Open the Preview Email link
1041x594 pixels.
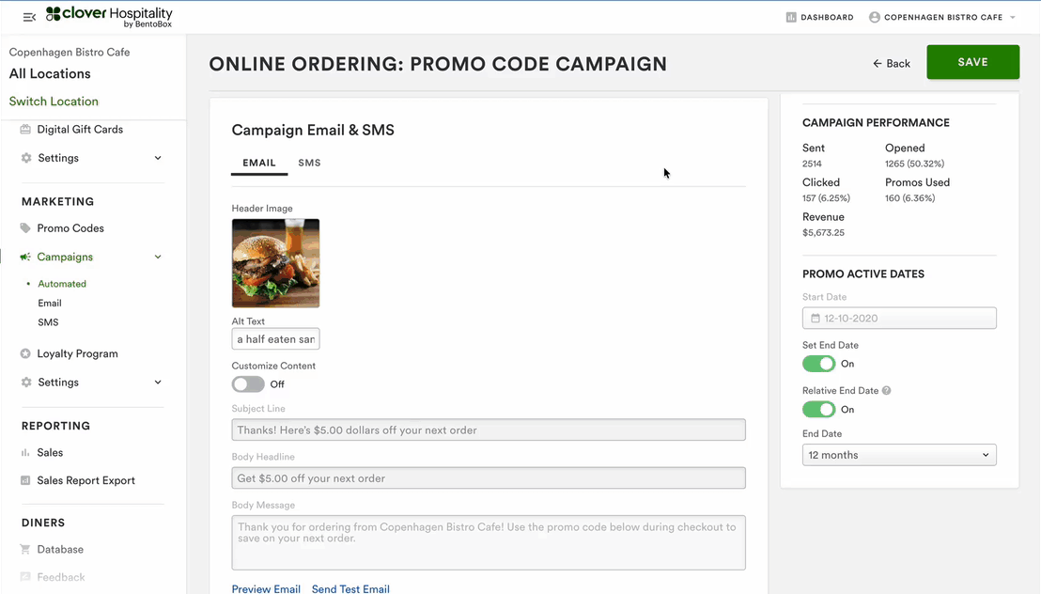pyautogui.click(x=266, y=588)
